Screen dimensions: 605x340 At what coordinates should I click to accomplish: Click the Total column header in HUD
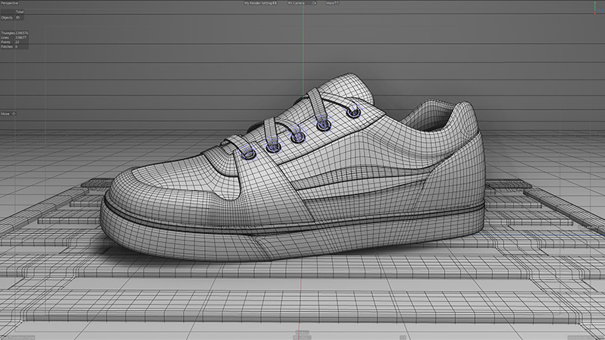pyautogui.click(x=19, y=12)
